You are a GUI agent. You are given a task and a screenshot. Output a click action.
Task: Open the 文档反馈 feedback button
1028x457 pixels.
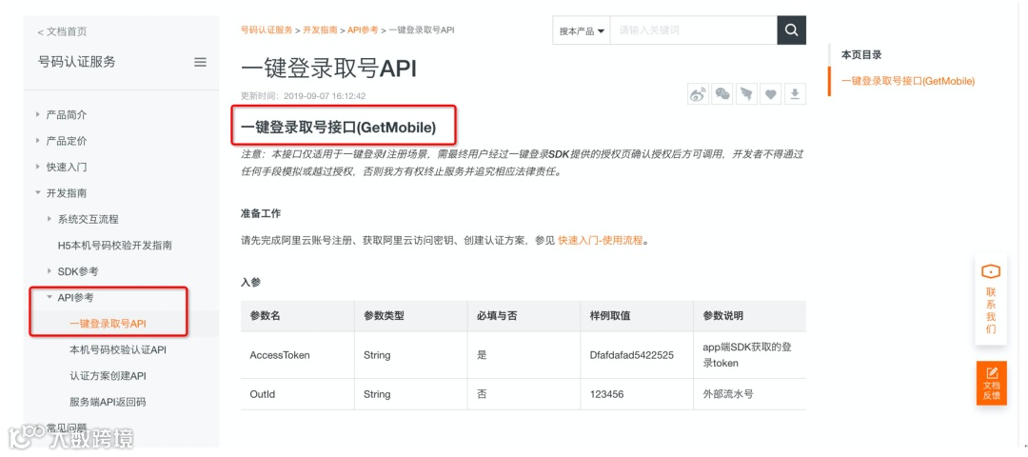click(991, 383)
